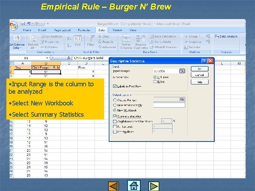Enable Confidence Level for Mean checkbox
255x191 pixels.
pos(115,121)
